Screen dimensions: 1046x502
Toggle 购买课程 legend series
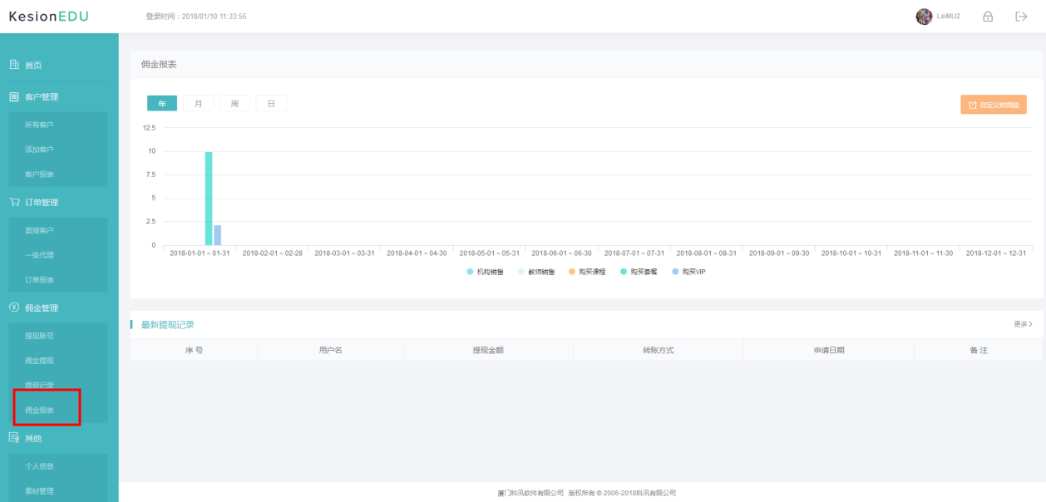click(x=587, y=272)
